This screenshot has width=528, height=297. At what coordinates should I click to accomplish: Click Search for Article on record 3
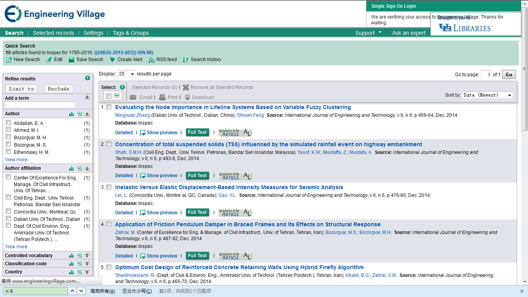point(235,212)
